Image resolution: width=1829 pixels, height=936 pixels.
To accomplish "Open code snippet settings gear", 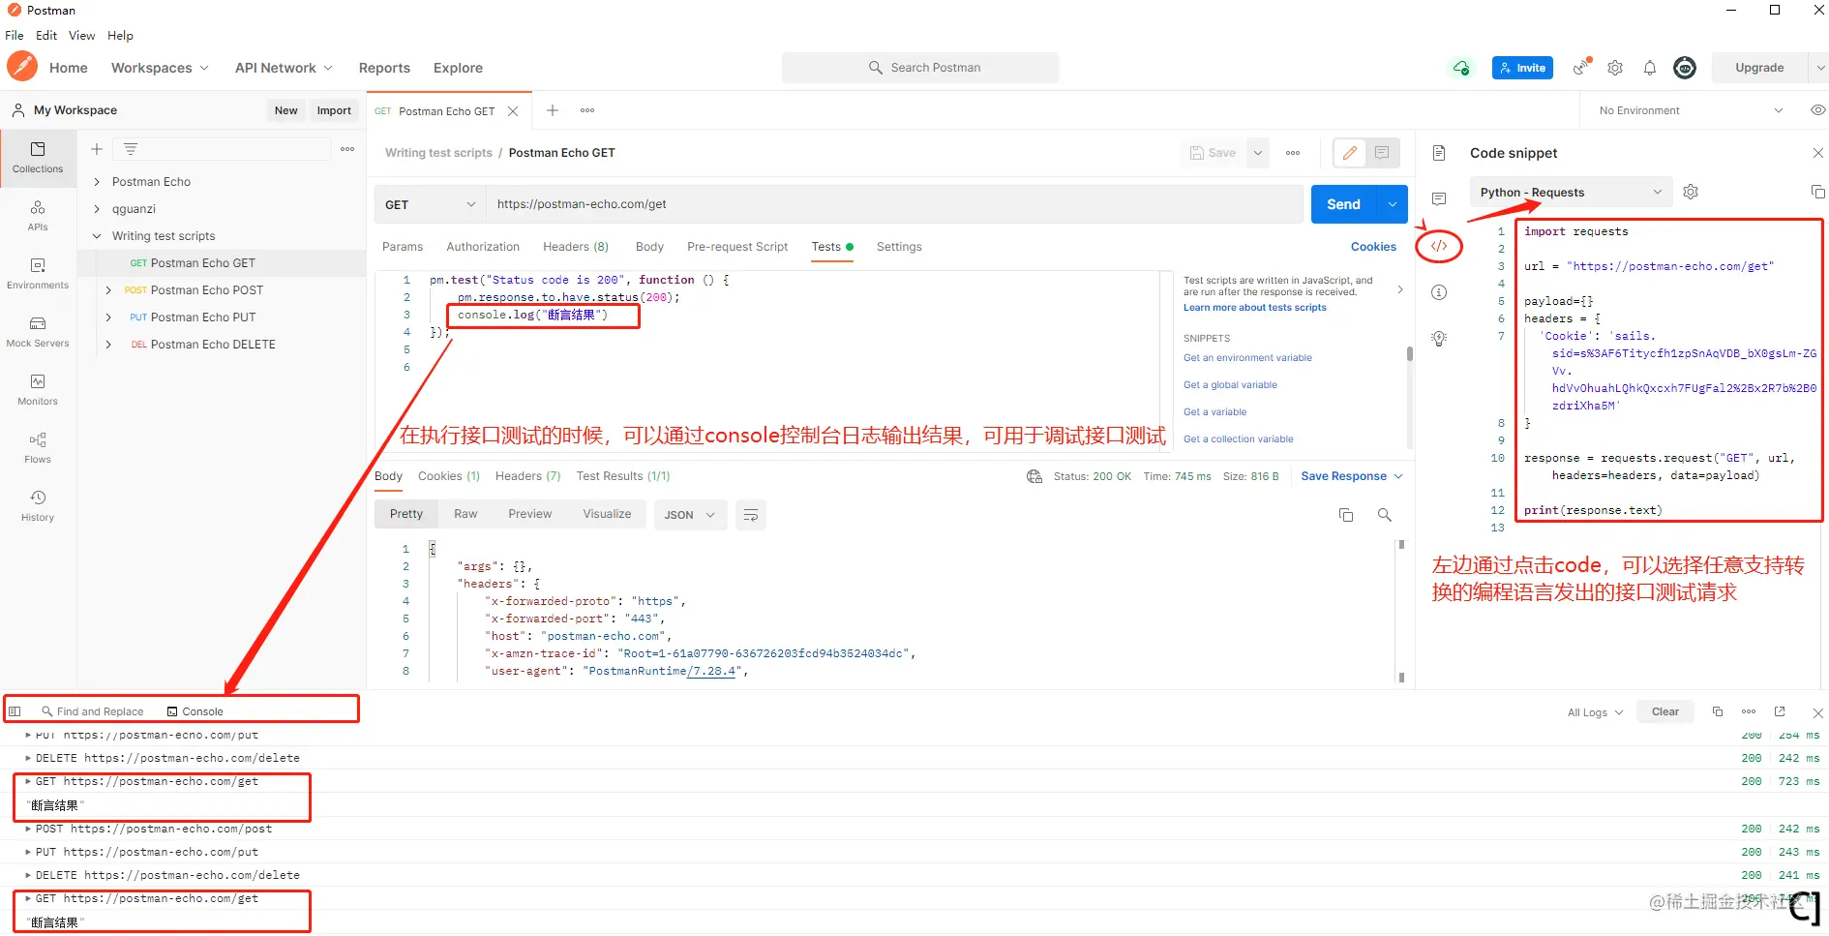I will click(x=1691, y=192).
